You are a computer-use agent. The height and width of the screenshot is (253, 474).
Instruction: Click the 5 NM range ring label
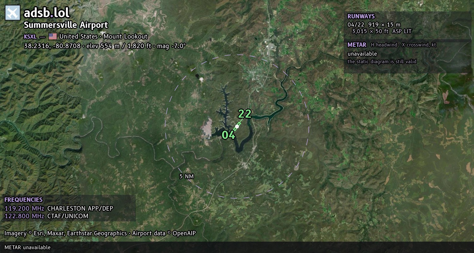pos(186,176)
